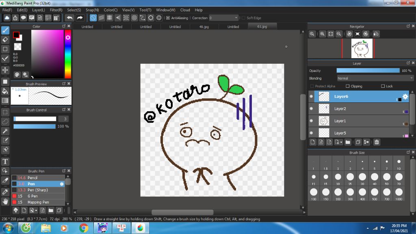Enable the Protect Alpha checkbox

[312, 86]
